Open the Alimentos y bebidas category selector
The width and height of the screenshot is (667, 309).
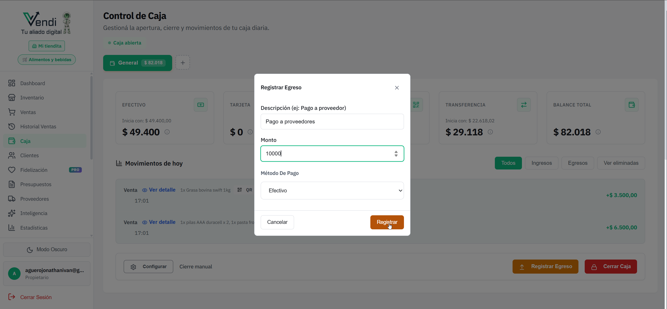(x=47, y=60)
